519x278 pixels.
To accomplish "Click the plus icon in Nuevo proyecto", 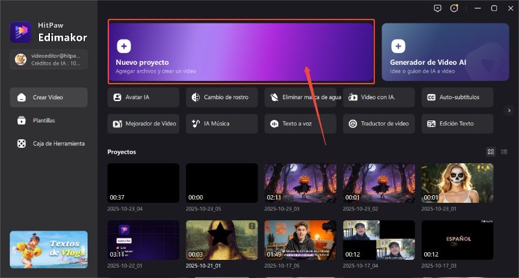I will click(x=123, y=46).
